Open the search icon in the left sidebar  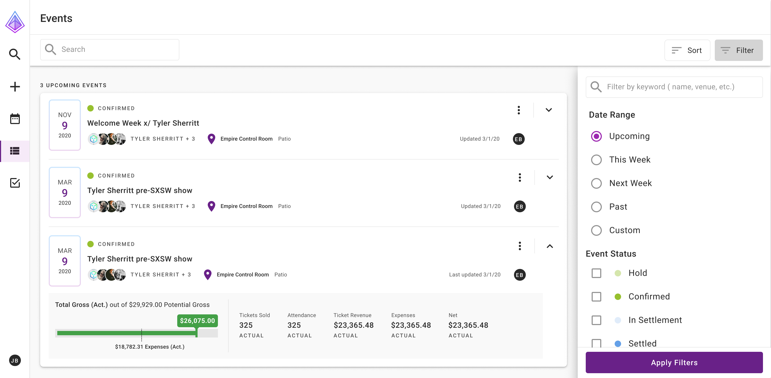pos(15,54)
